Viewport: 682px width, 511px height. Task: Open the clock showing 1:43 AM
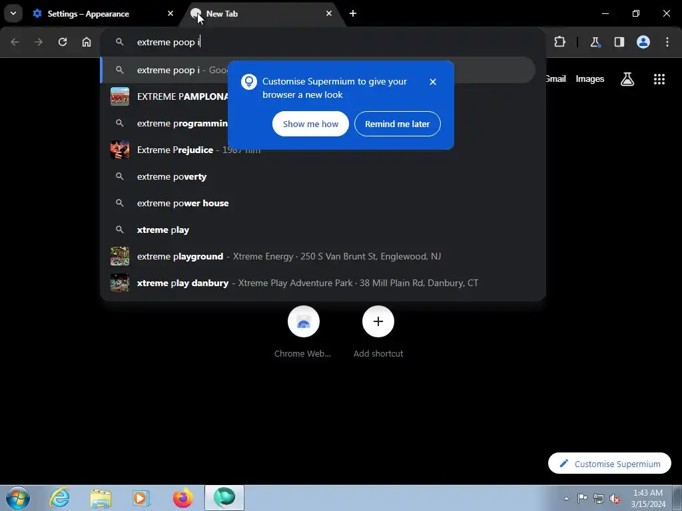(648, 498)
